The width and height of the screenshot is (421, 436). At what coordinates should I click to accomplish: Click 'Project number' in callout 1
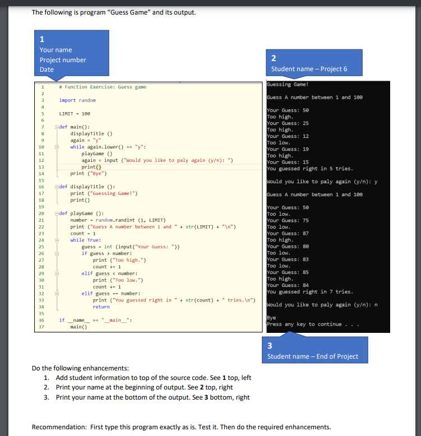(x=63, y=60)
